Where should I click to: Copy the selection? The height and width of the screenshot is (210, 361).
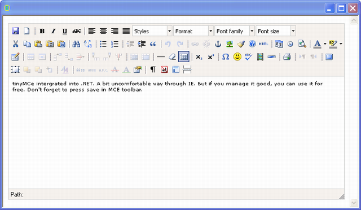[x=27, y=44]
